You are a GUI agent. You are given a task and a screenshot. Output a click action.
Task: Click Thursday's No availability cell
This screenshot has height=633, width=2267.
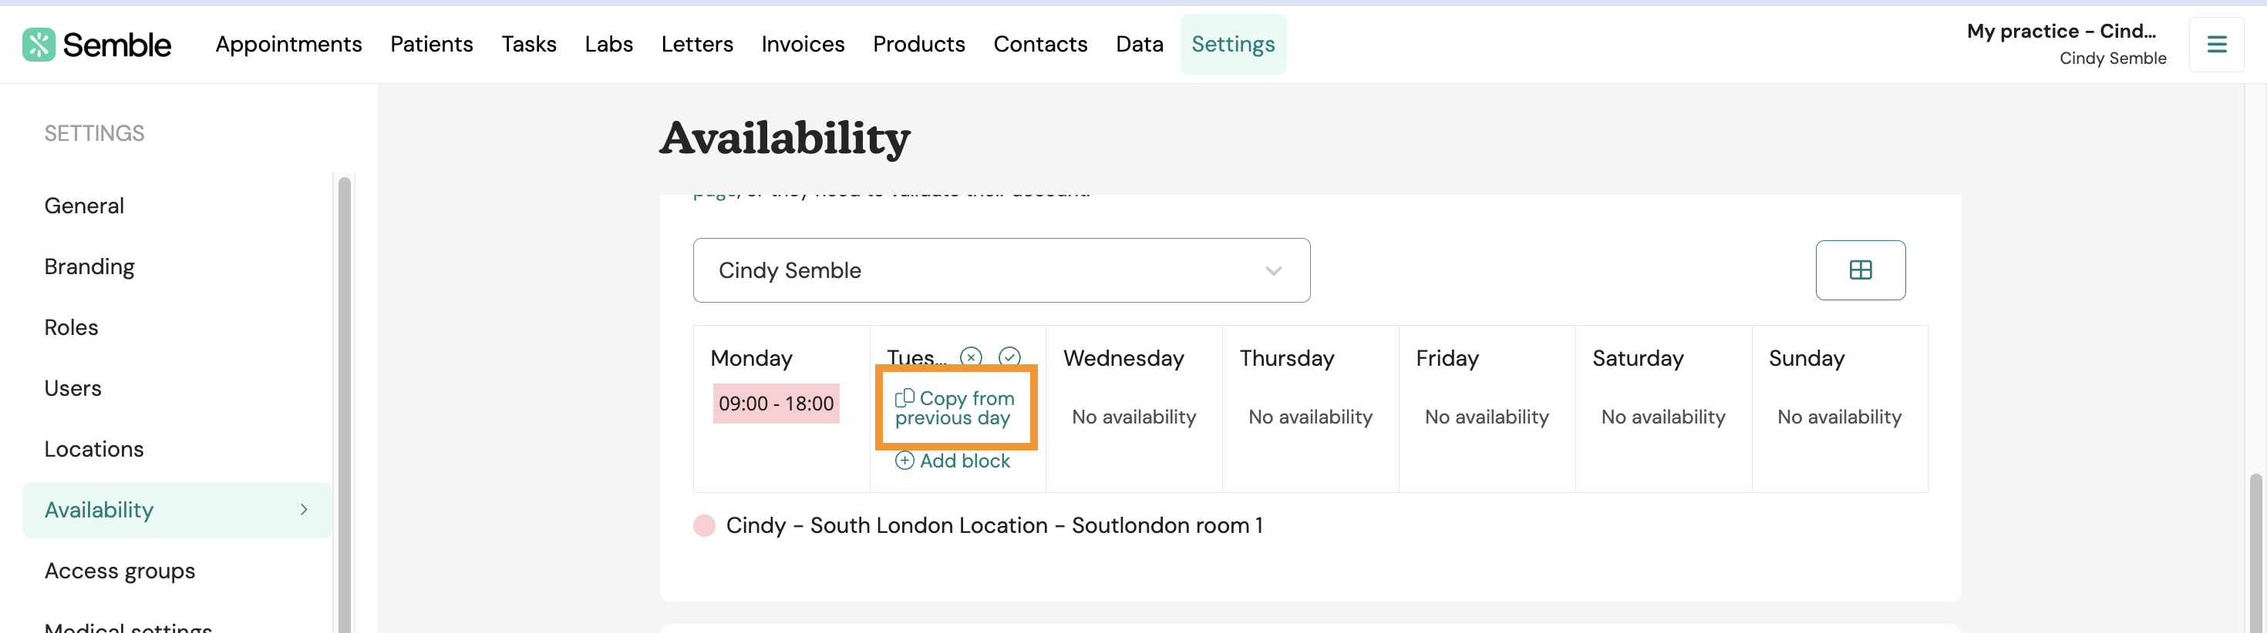click(1310, 417)
